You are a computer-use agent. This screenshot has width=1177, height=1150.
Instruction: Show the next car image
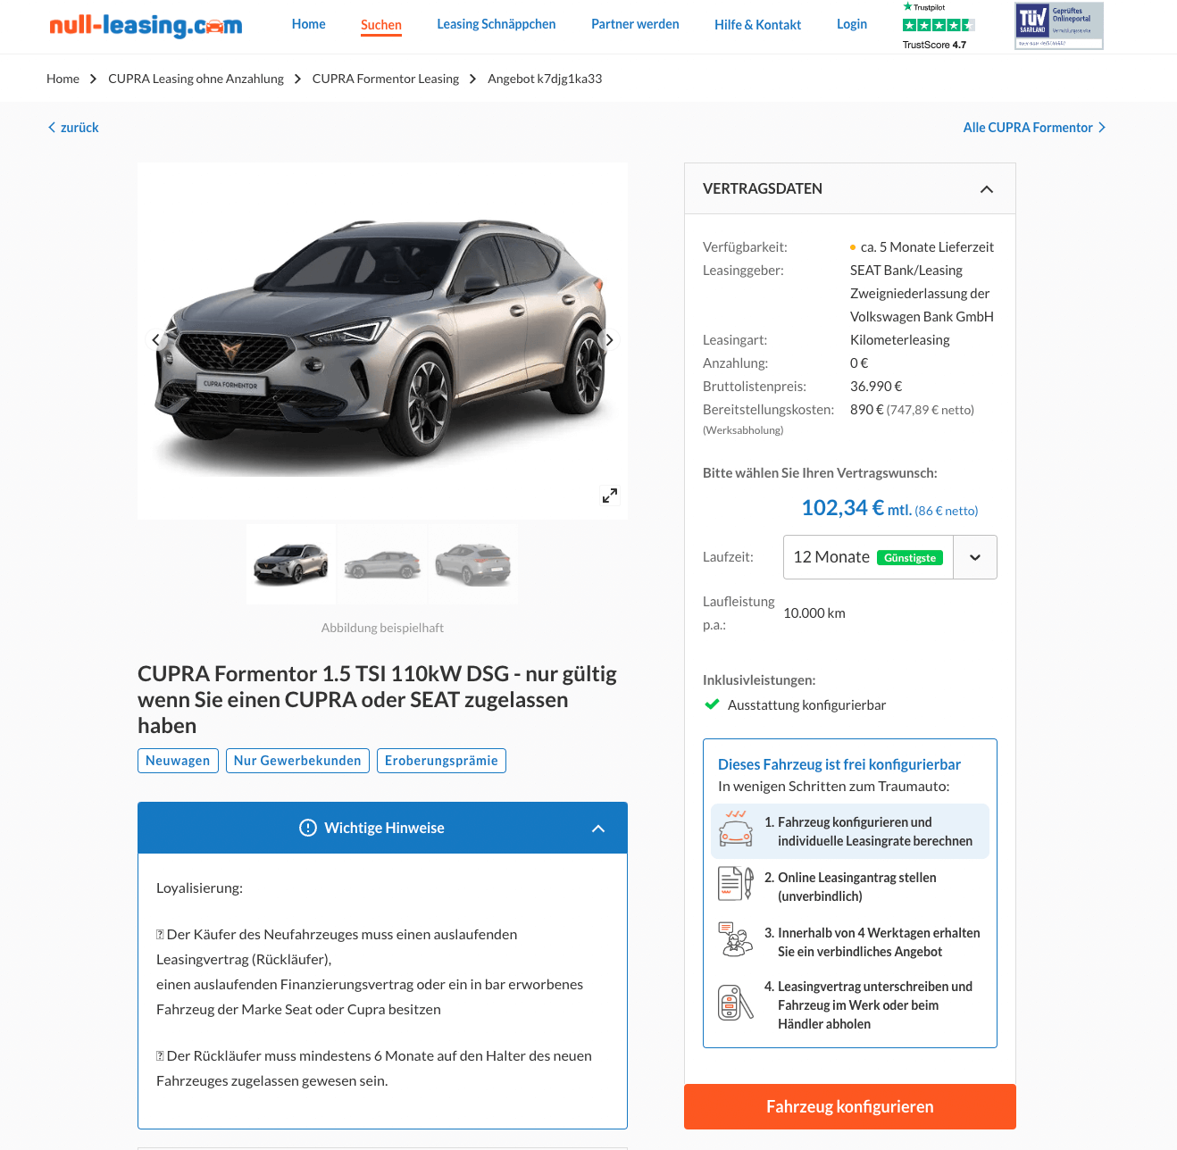click(x=609, y=339)
